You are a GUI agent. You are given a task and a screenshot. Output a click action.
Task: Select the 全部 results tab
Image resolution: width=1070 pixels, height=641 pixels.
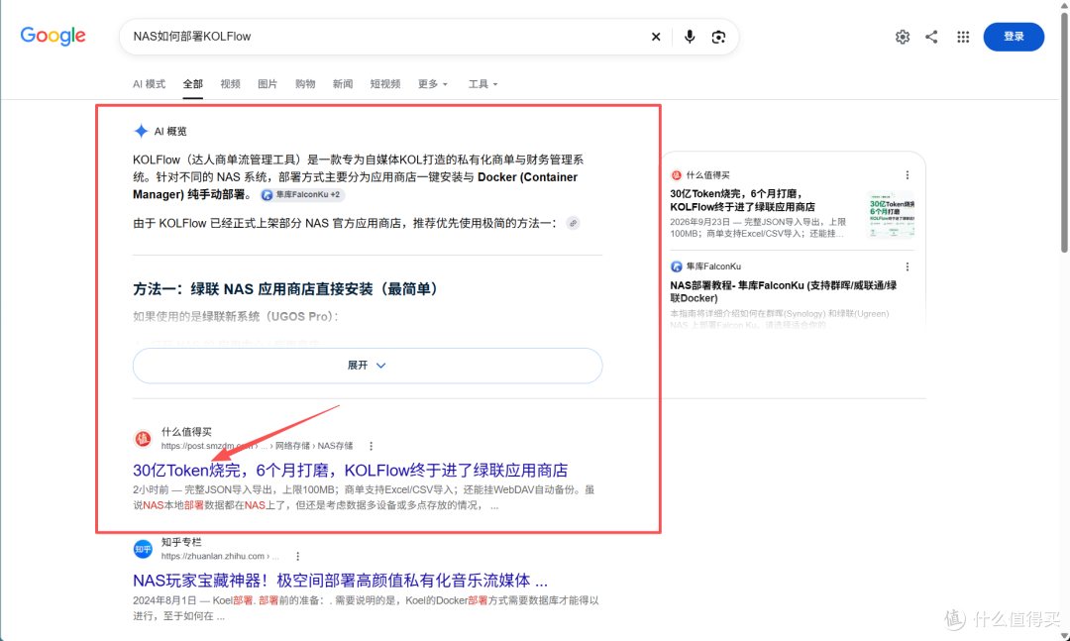[192, 84]
